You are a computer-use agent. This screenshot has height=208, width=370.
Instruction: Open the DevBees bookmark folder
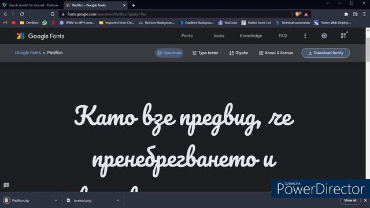29,23
